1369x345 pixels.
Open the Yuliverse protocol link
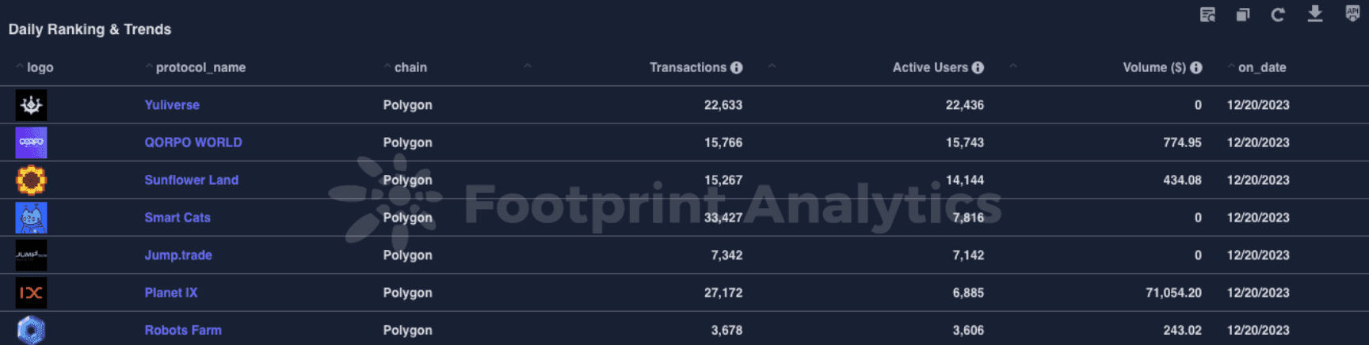172,105
